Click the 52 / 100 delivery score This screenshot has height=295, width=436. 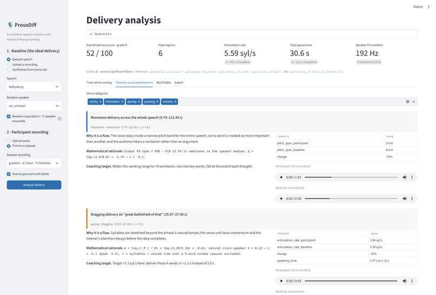click(100, 53)
